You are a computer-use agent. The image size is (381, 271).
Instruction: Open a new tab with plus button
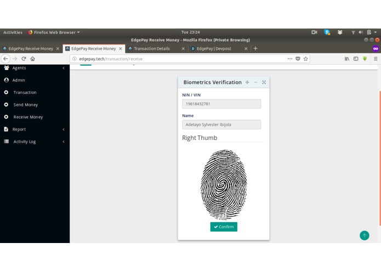(x=255, y=48)
